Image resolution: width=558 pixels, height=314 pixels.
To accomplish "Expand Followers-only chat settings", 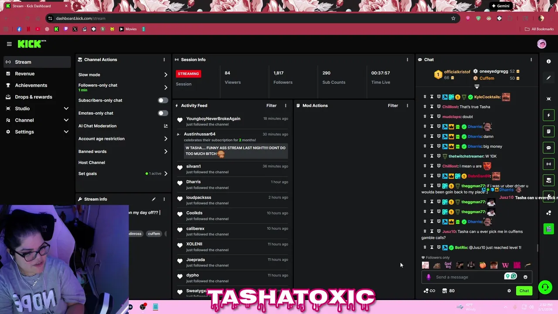I will [166, 87].
